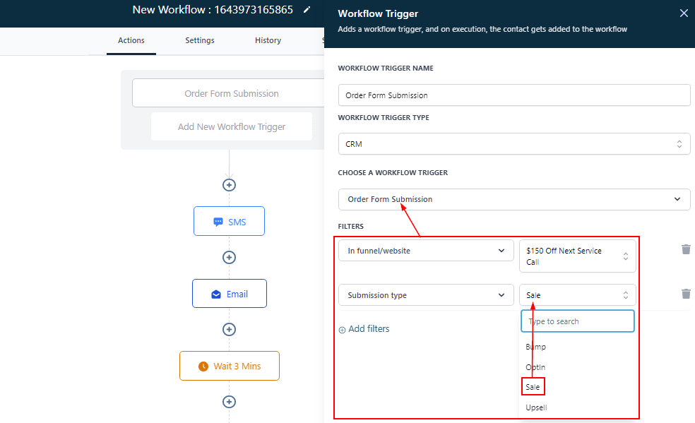Open the SMS action node

tap(229, 221)
